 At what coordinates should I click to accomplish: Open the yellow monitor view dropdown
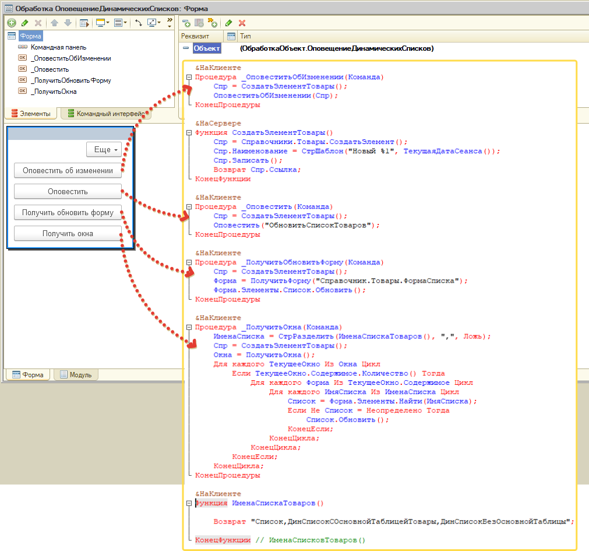click(103, 23)
